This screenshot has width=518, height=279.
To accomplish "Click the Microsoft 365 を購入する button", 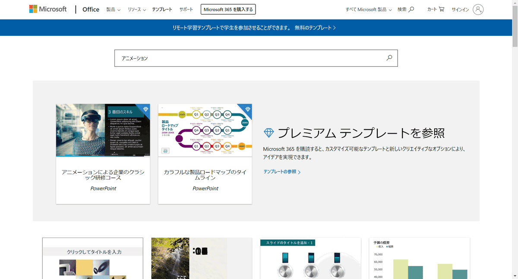I will (228, 9).
